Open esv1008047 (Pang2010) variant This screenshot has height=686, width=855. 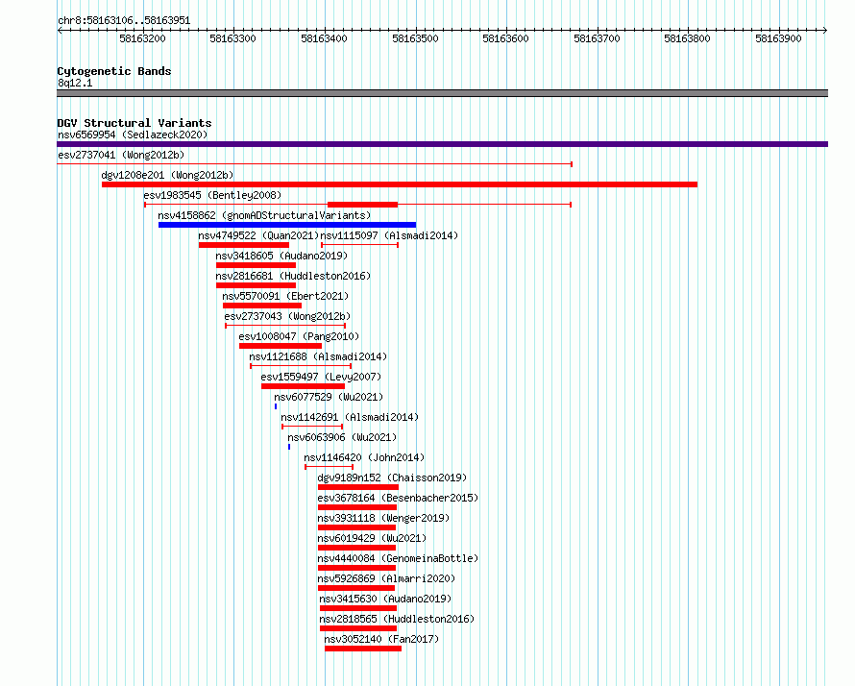point(299,336)
